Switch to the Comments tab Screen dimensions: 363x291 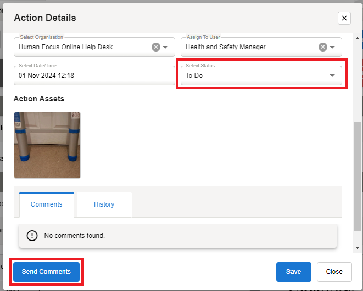[x=46, y=204]
